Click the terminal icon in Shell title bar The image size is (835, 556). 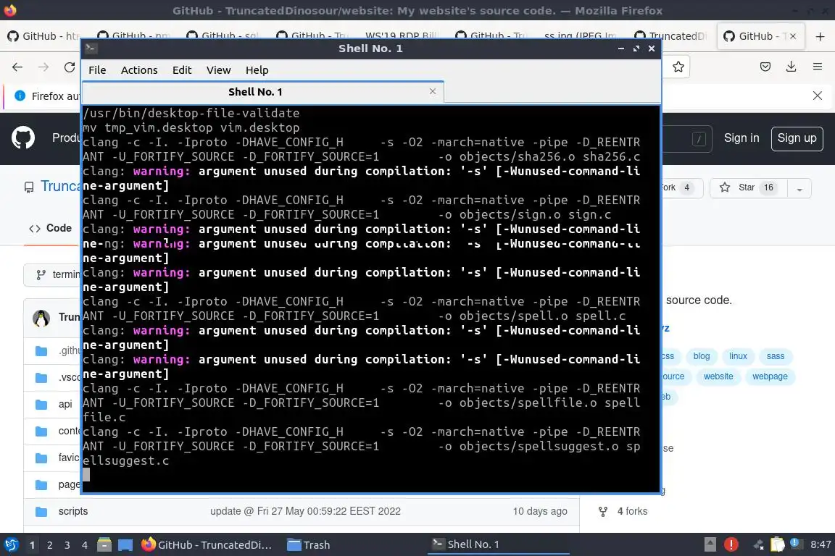pos(91,49)
